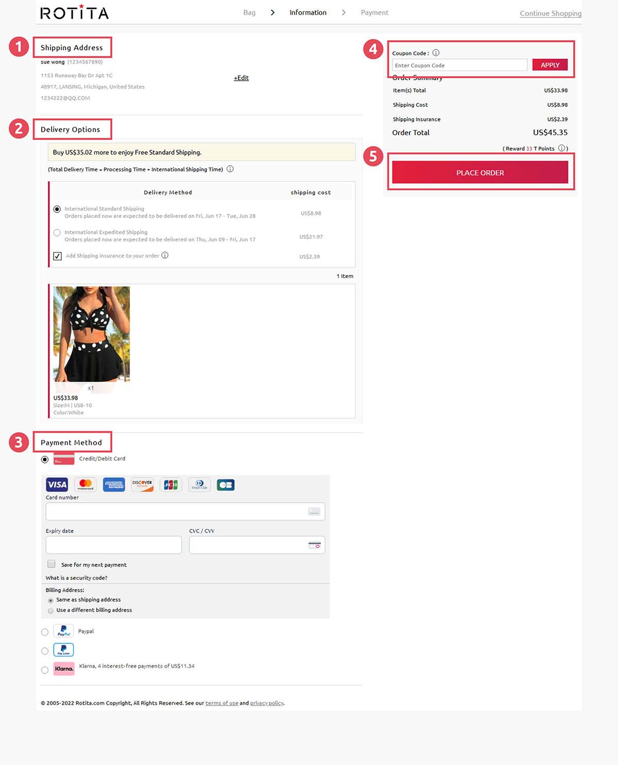
Task: Open the terms of use link
Action: coord(221,703)
